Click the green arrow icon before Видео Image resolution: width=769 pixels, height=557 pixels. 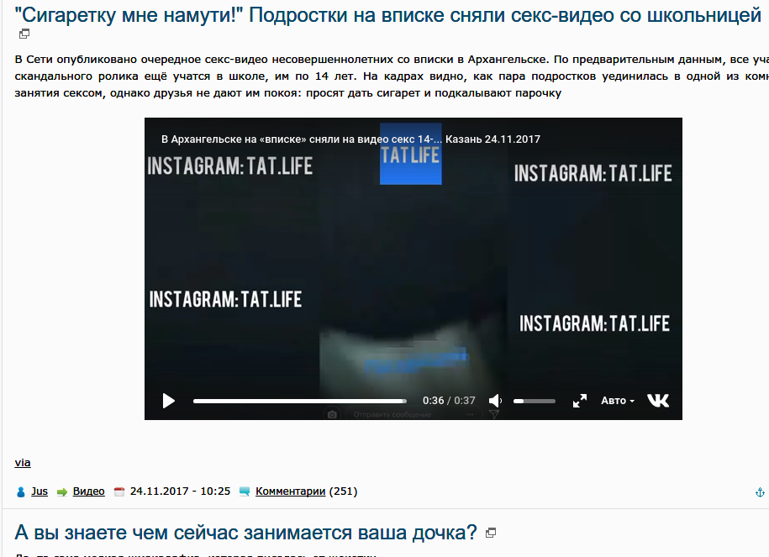pos(62,491)
